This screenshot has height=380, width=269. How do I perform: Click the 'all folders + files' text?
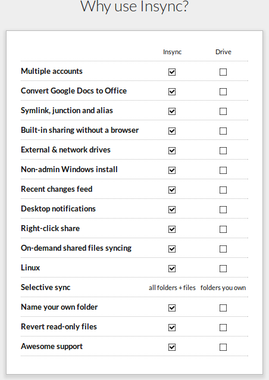point(172,288)
